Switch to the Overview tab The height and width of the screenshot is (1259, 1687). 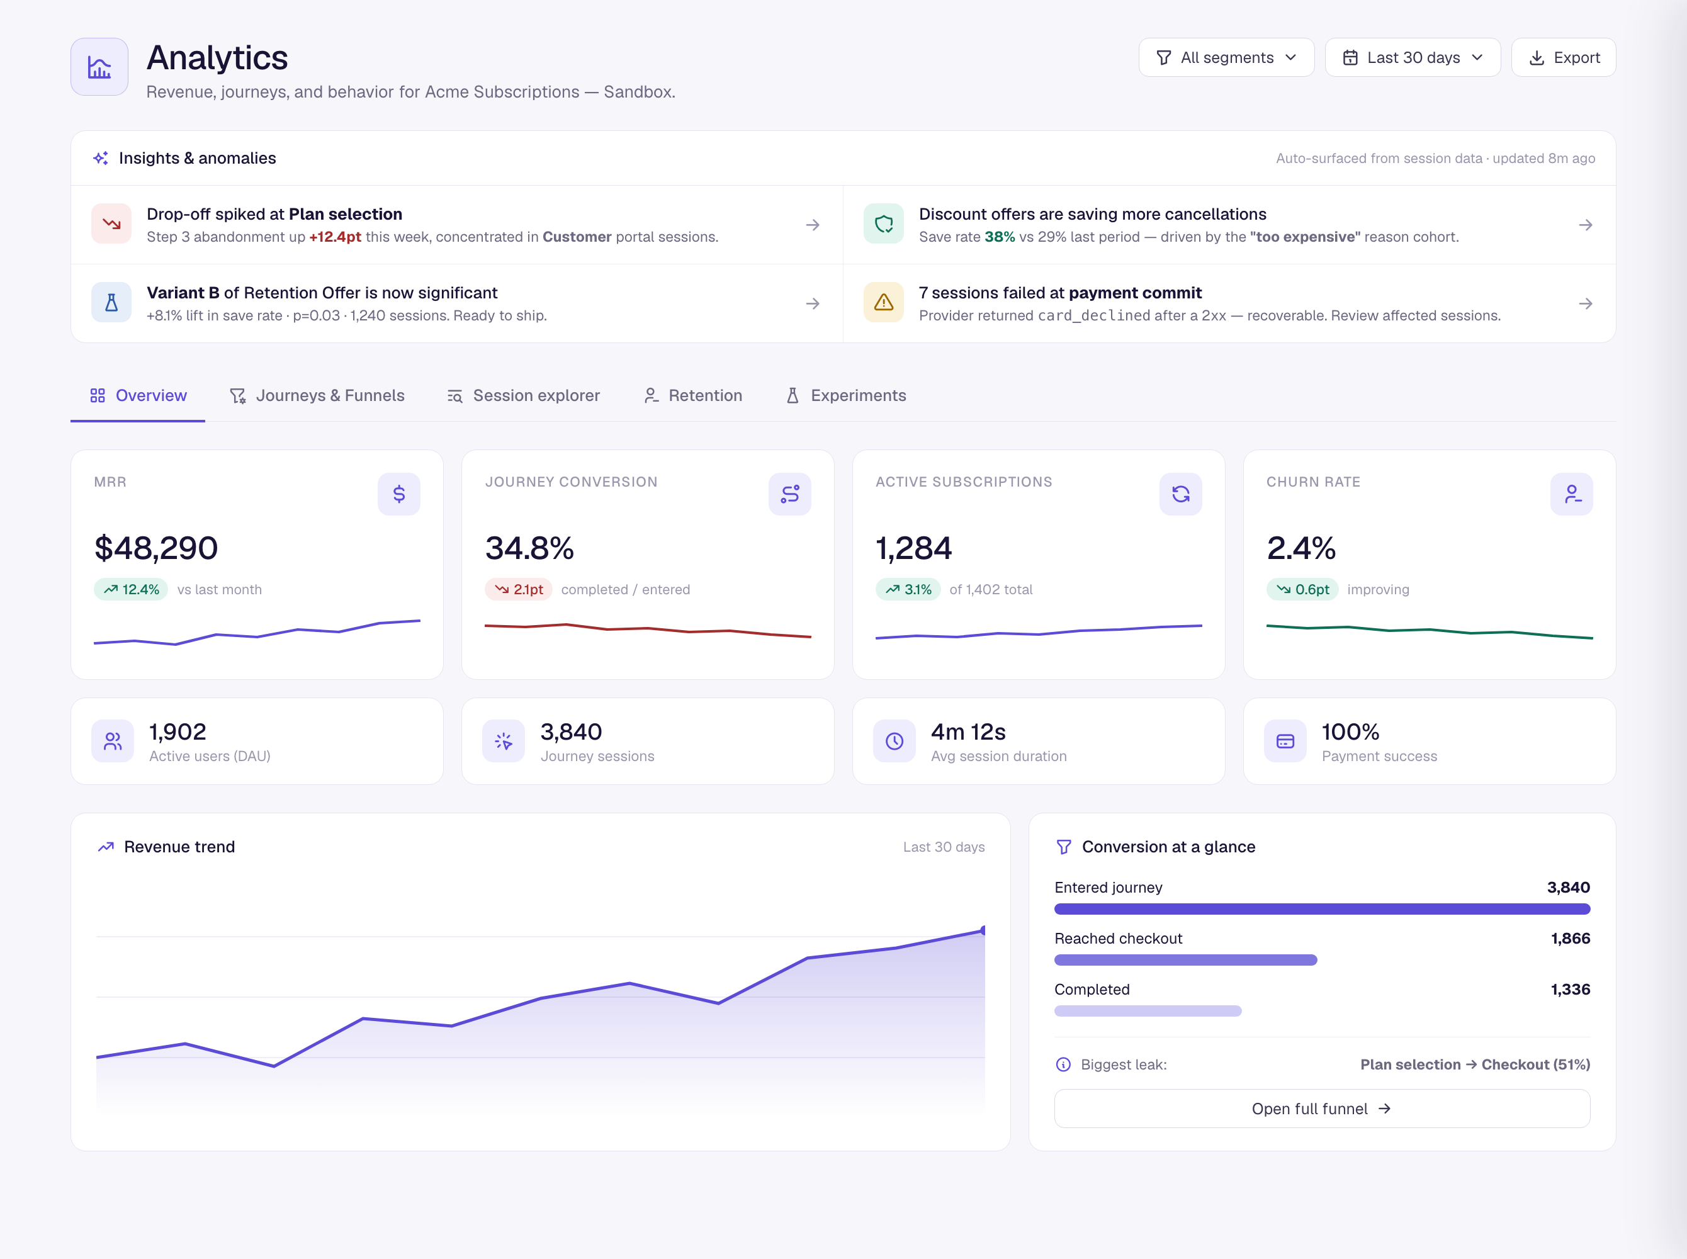coord(138,395)
